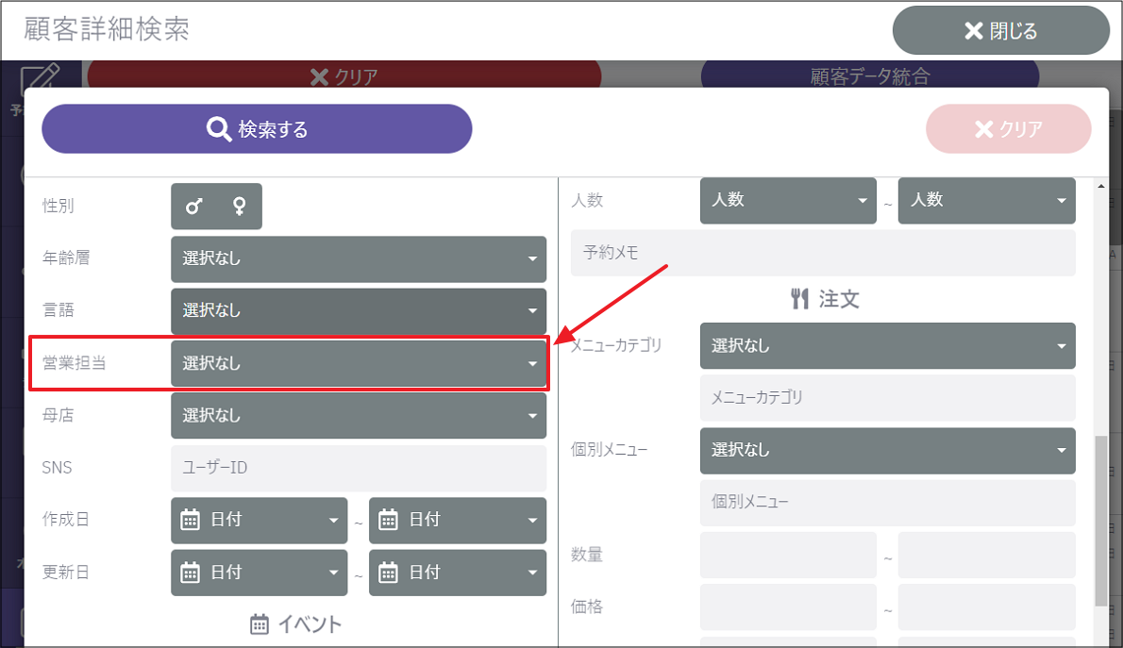Click the メニューカテゴリ text input field
This screenshot has height=648, width=1123.
click(887, 397)
